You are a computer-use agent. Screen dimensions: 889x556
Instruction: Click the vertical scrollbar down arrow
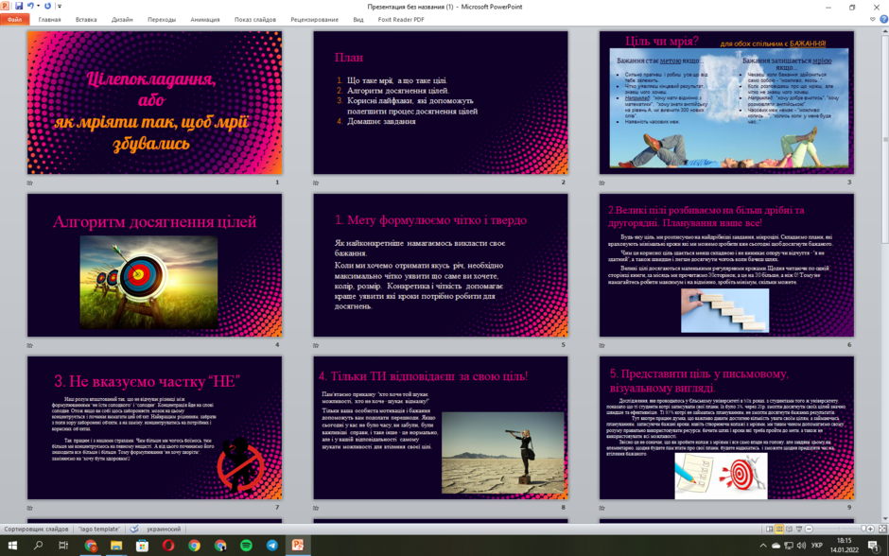884,518
